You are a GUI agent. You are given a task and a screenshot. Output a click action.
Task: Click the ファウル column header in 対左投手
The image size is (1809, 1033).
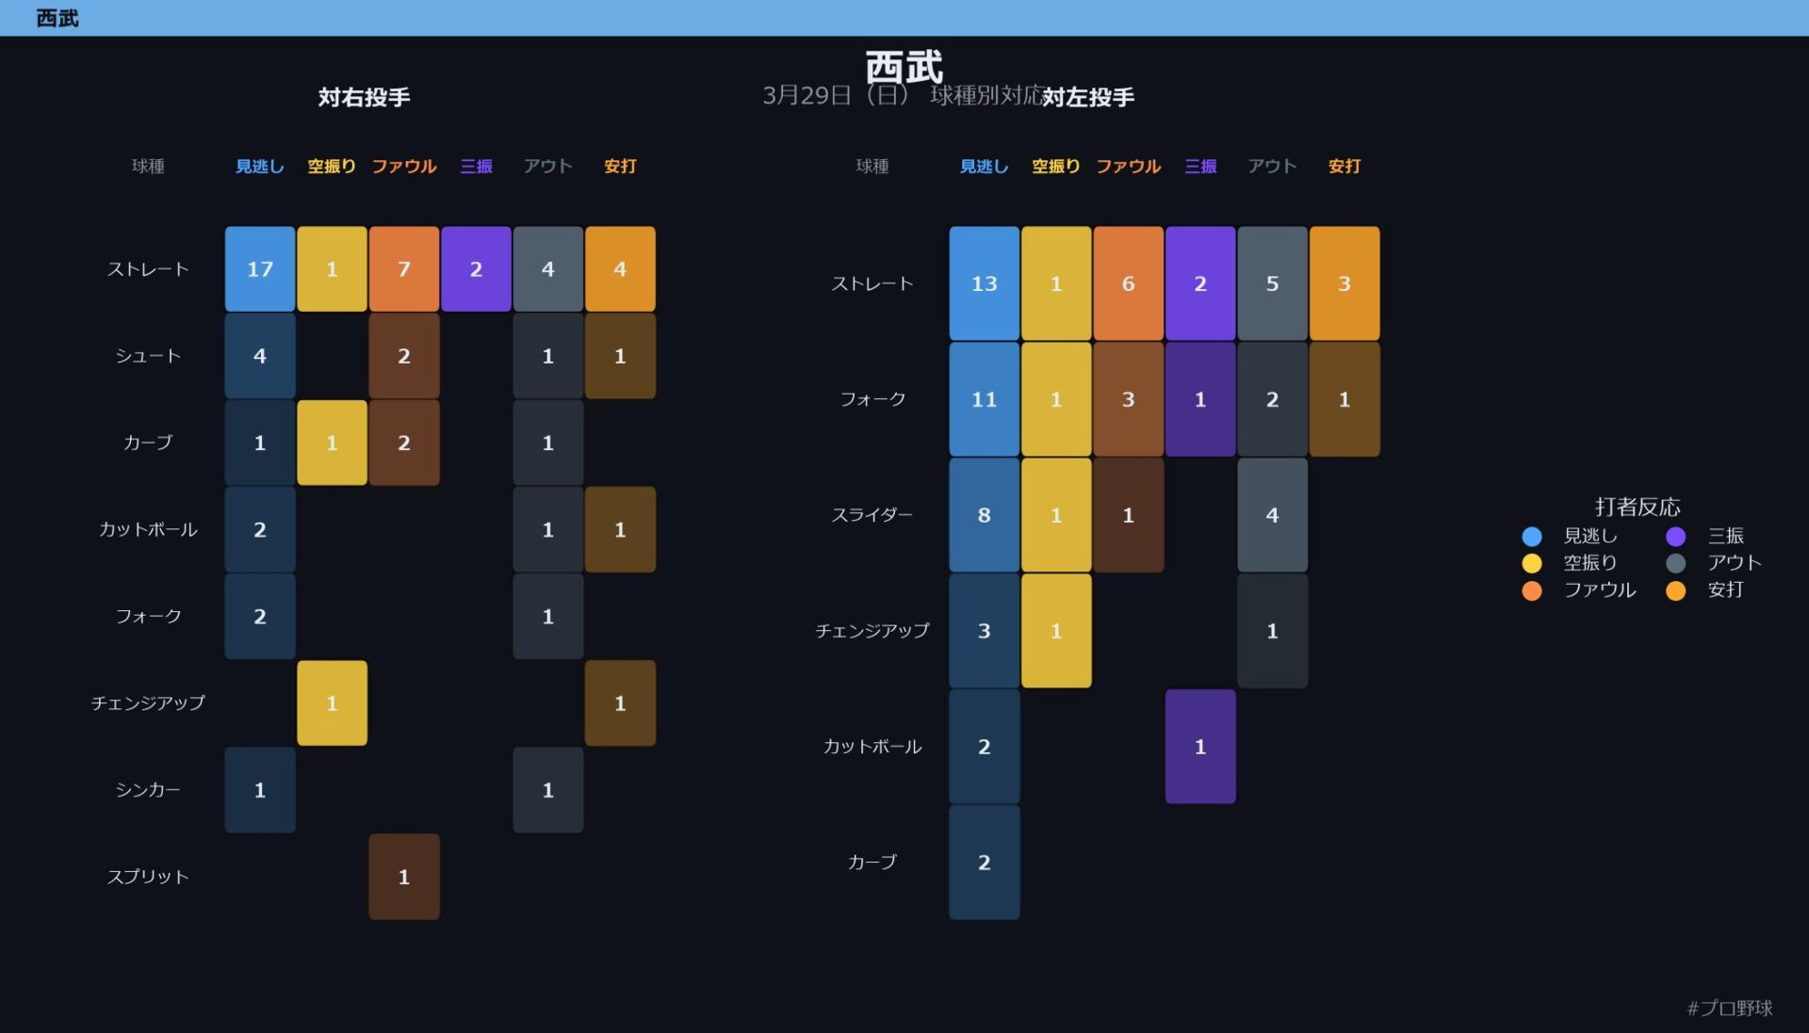[x=1129, y=166]
